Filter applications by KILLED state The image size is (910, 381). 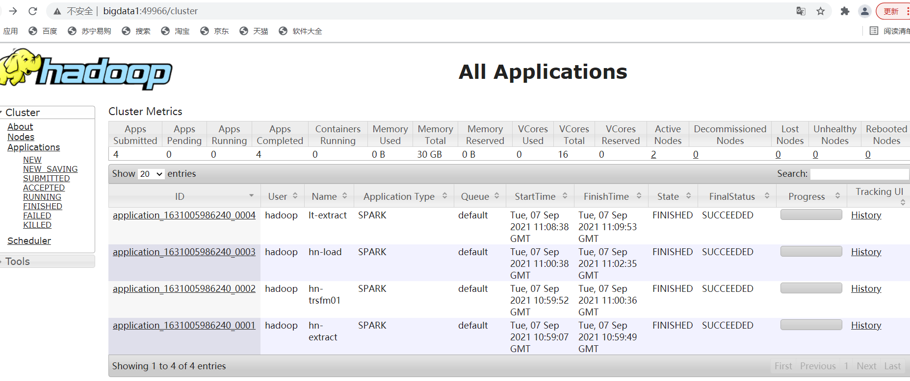point(37,225)
